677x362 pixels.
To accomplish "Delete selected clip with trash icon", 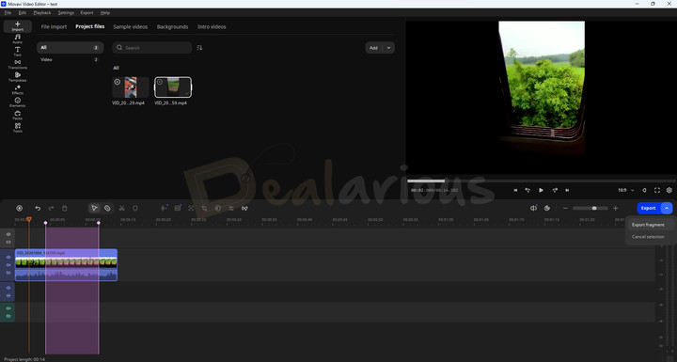I will [64, 208].
